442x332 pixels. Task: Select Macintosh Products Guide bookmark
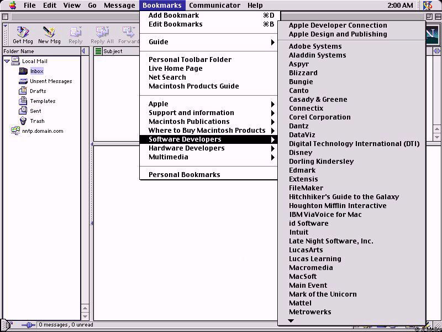(x=209, y=86)
